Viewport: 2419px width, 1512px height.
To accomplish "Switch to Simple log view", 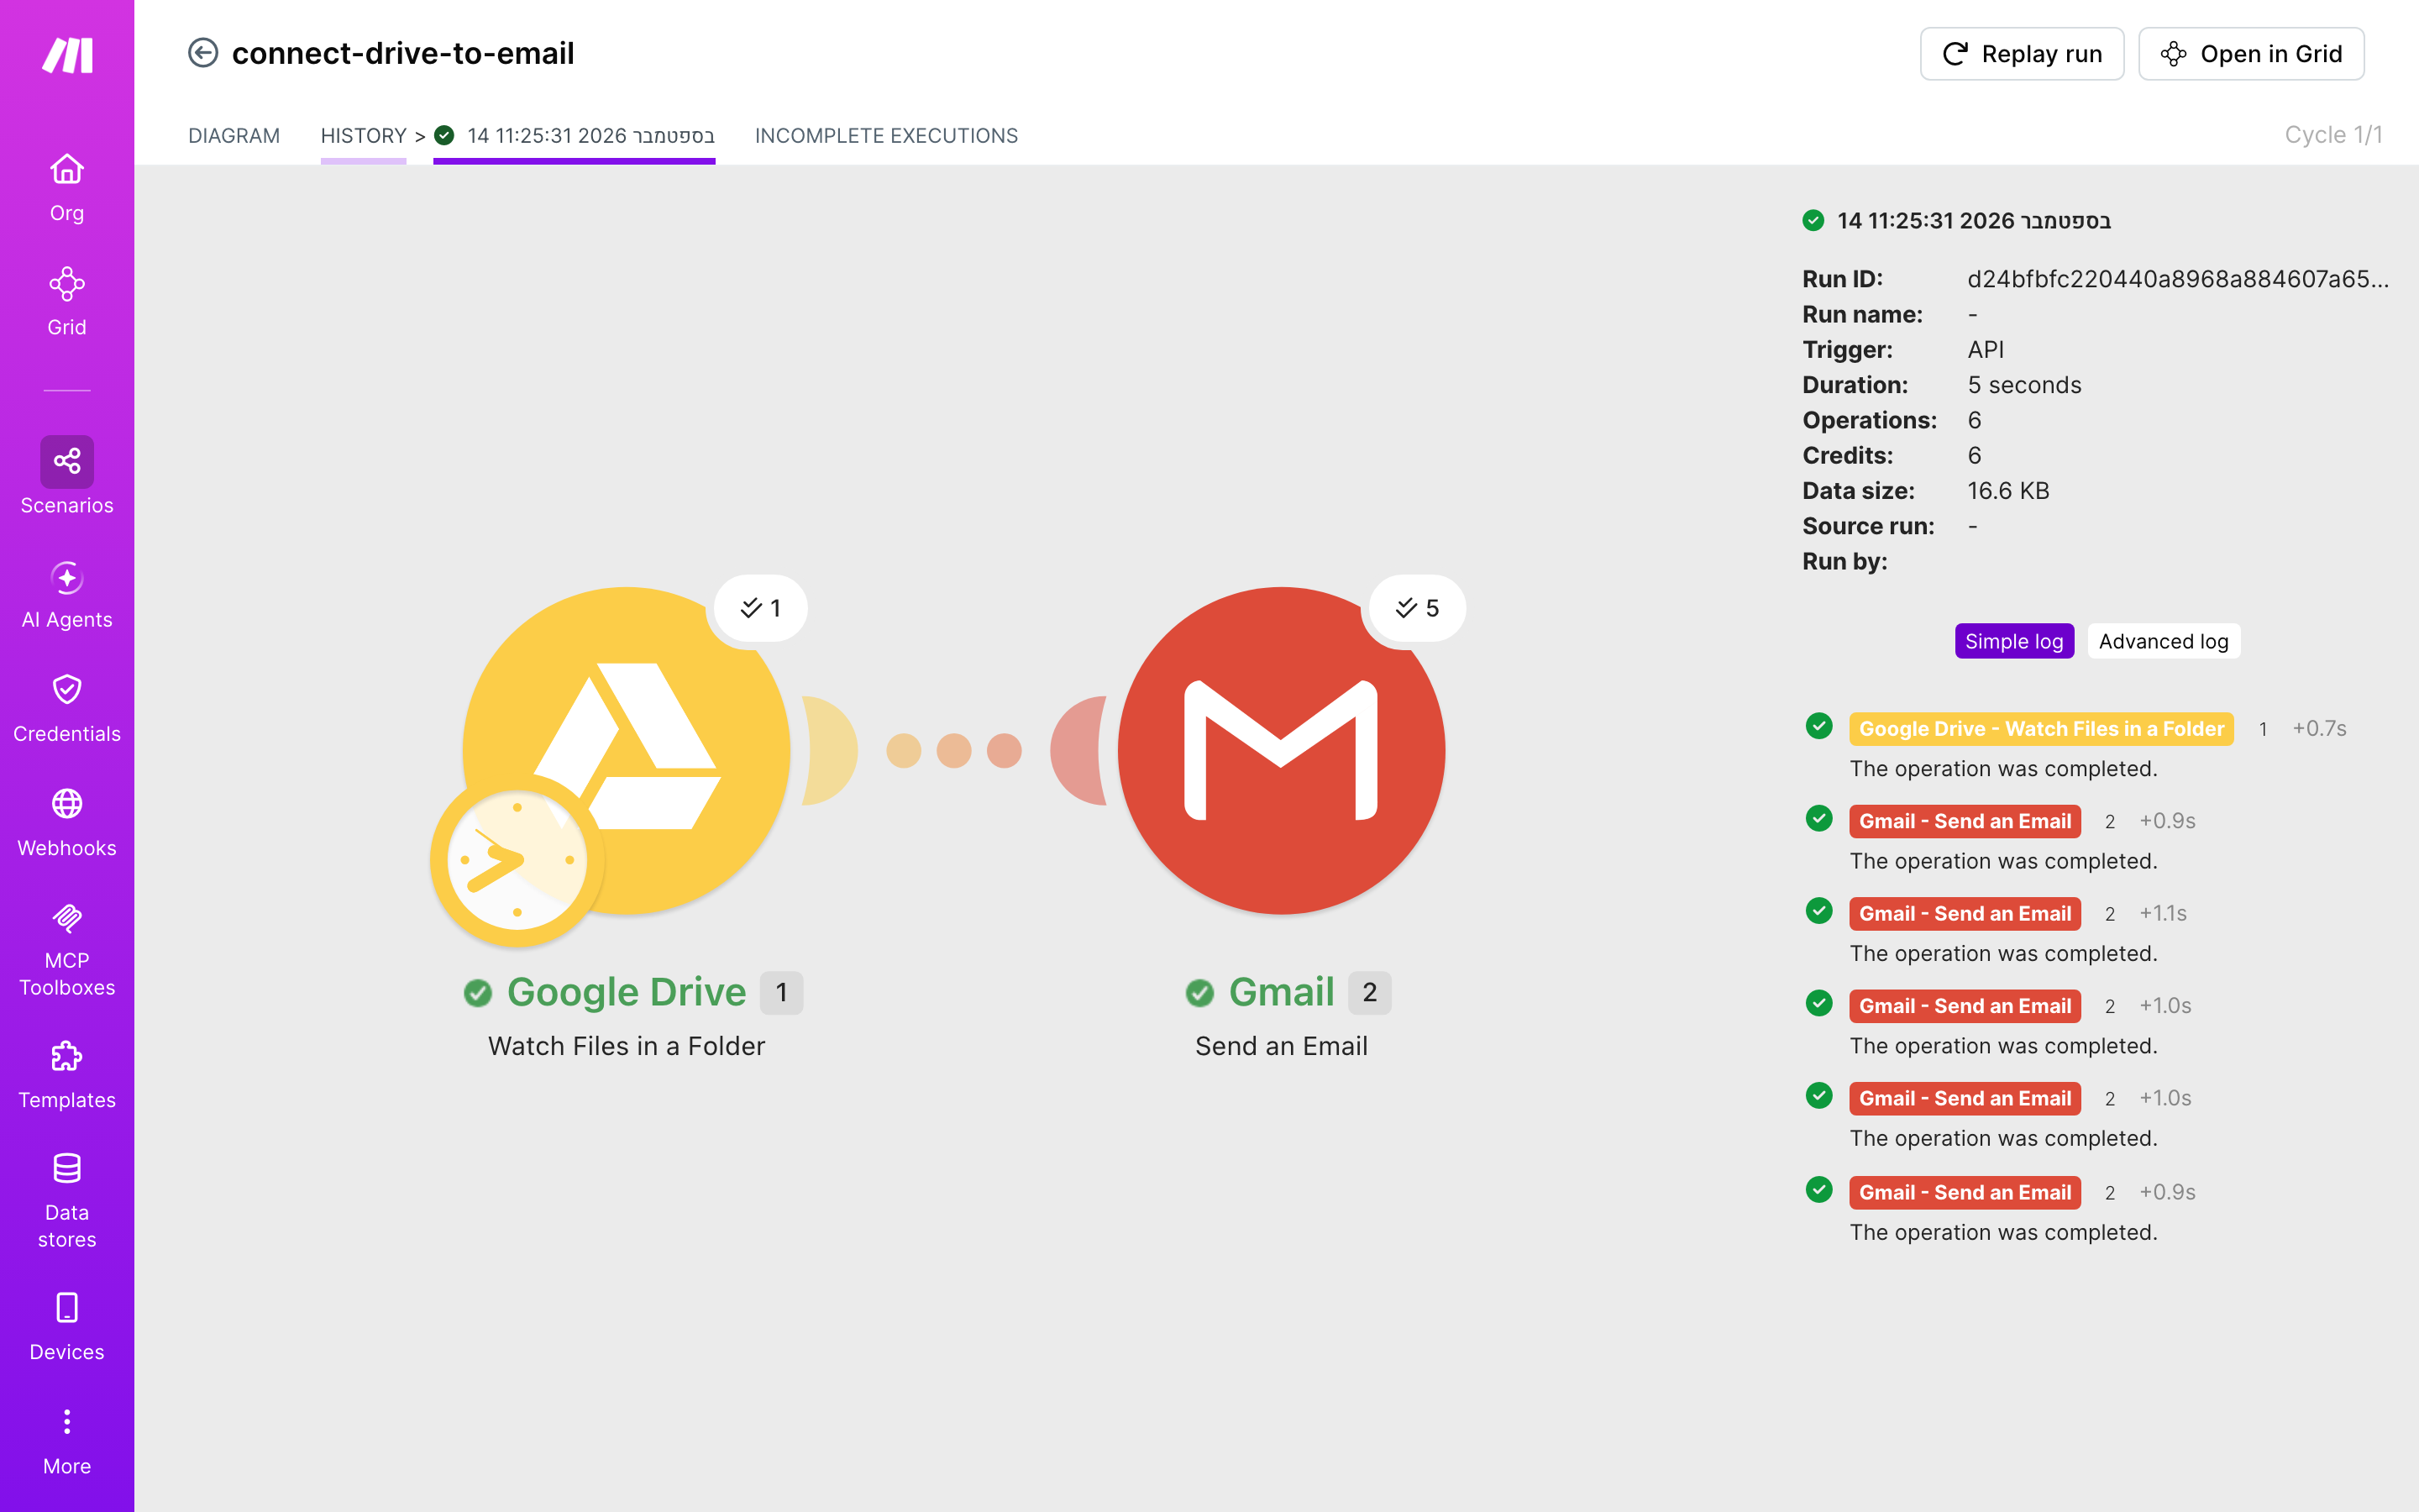I will tap(2014, 641).
